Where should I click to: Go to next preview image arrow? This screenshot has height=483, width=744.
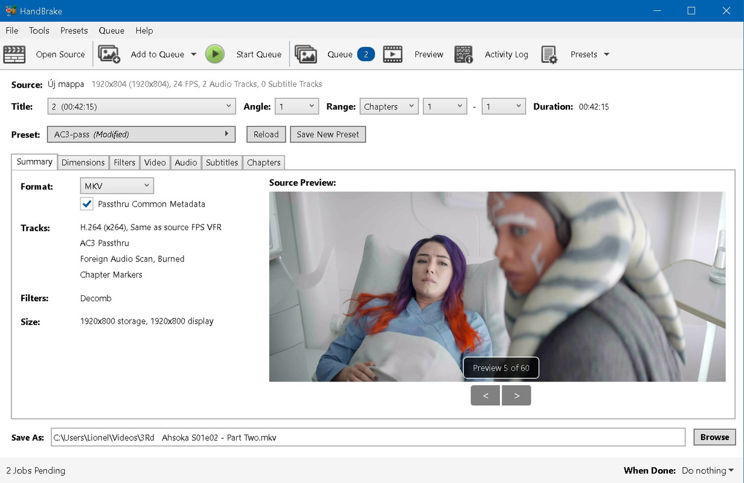coord(516,395)
